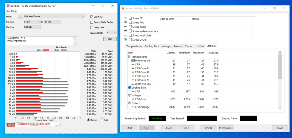Select the IO/s radio button
292x138 pixels.
(102, 120)
